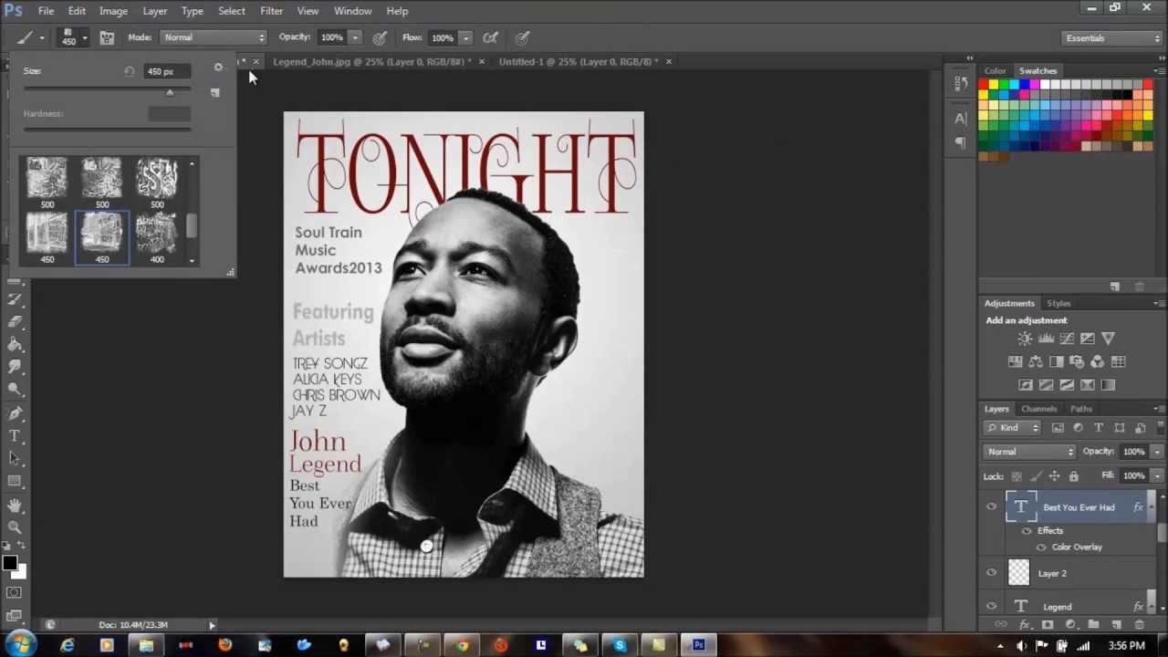Add a Brightness/Contrast adjustment
This screenshot has height=657, width=1168.
click(x=1025, y=339)
